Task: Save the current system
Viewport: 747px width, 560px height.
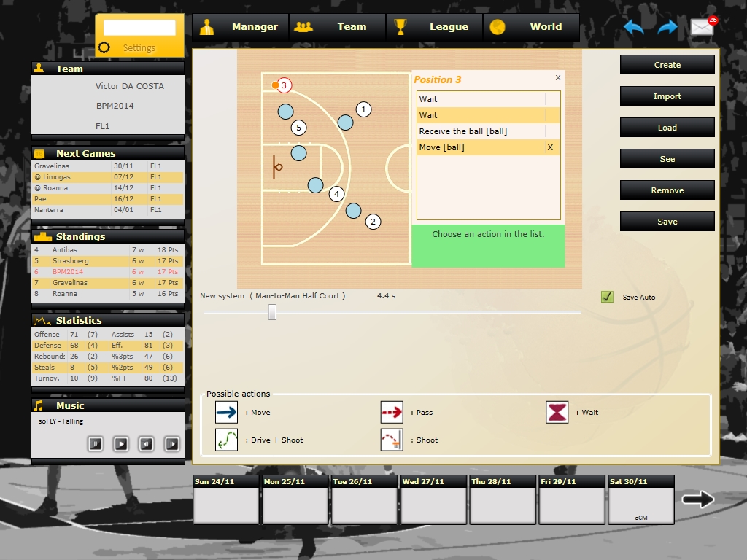Action: (x=667, y=221)
